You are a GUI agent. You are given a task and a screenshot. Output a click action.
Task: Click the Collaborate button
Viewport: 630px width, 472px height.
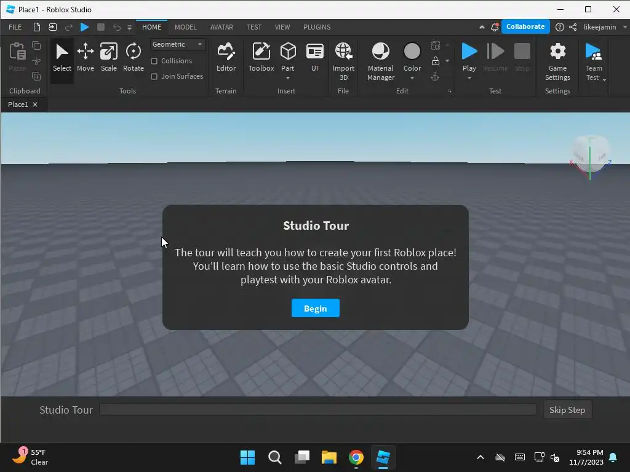(525, 26)
